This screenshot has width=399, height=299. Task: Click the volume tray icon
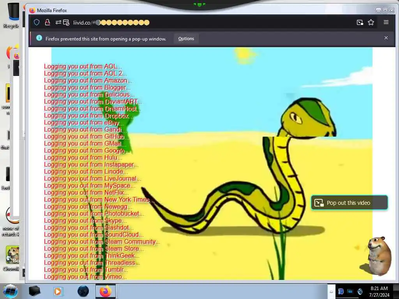click(360, 291)
